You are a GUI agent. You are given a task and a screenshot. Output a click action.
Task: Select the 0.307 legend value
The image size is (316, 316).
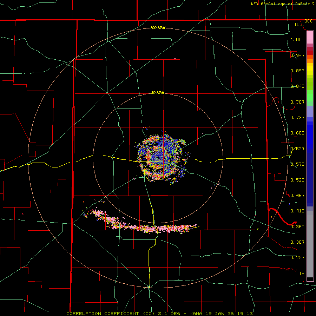[x=297, y=242]
